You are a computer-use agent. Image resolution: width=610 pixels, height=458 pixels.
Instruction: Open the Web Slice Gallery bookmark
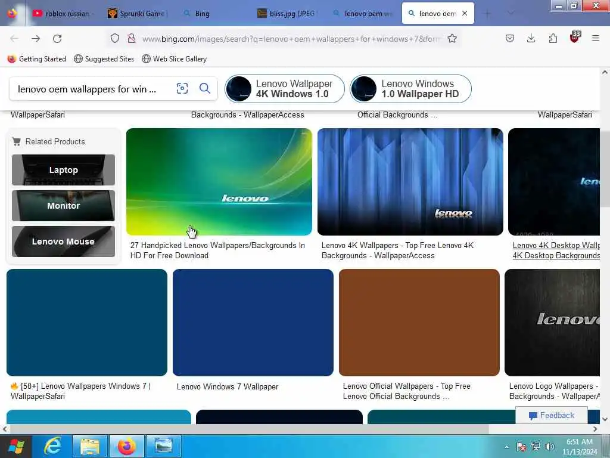pyautogui.click(x=175, y=59)
